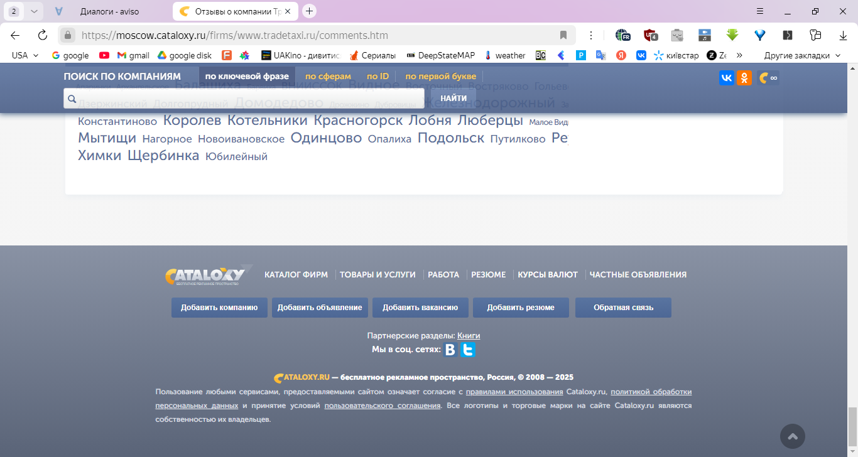
Task: Open the VK bookmark in bookmarks bar
Action: coord(641,55)
